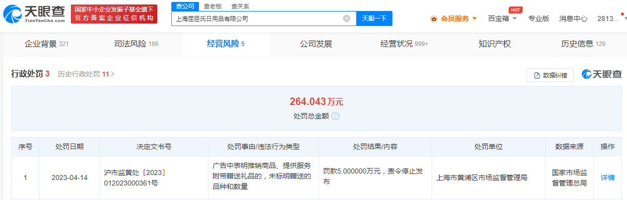627x200 pixels.
Task: Click the document number 沪市监黄处〔2023〕012023000361号
Action: (x=136, y=177)
